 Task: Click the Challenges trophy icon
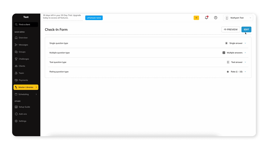(x=16, y=59)
